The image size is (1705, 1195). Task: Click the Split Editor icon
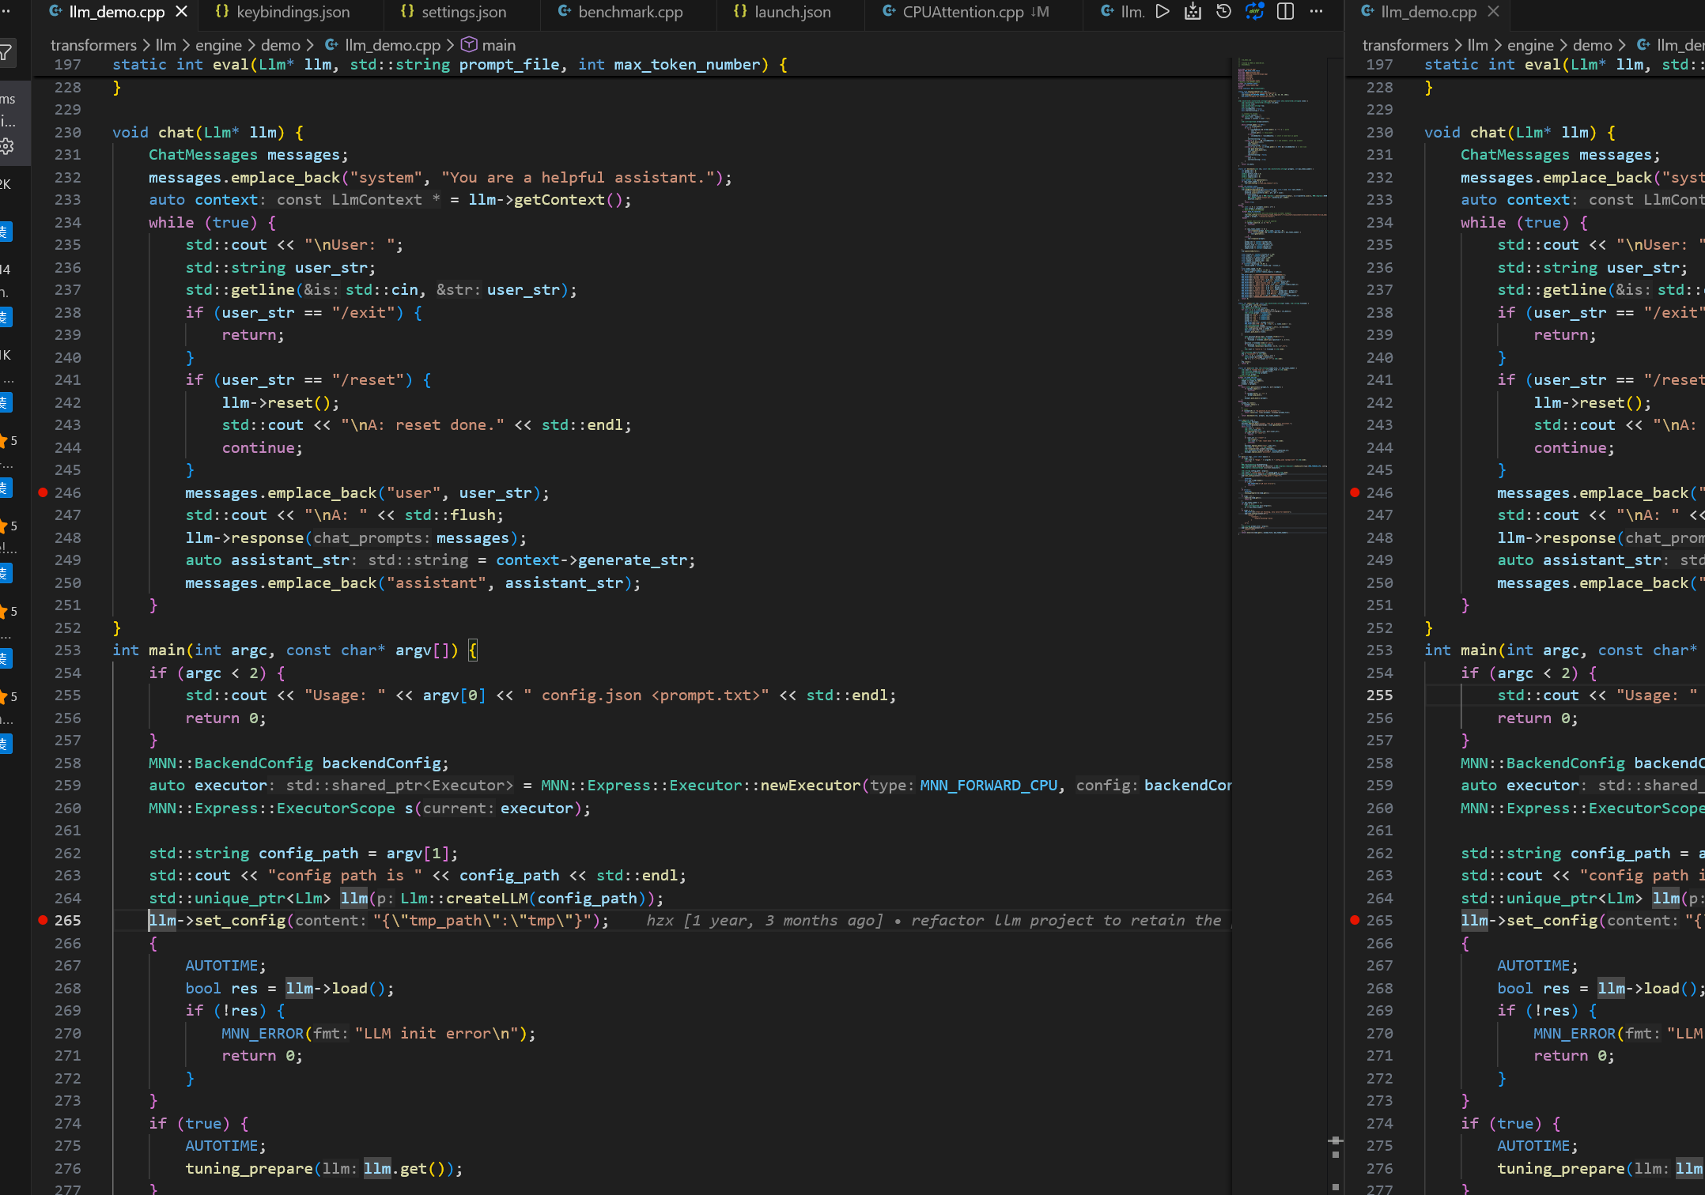[1286, 12]
